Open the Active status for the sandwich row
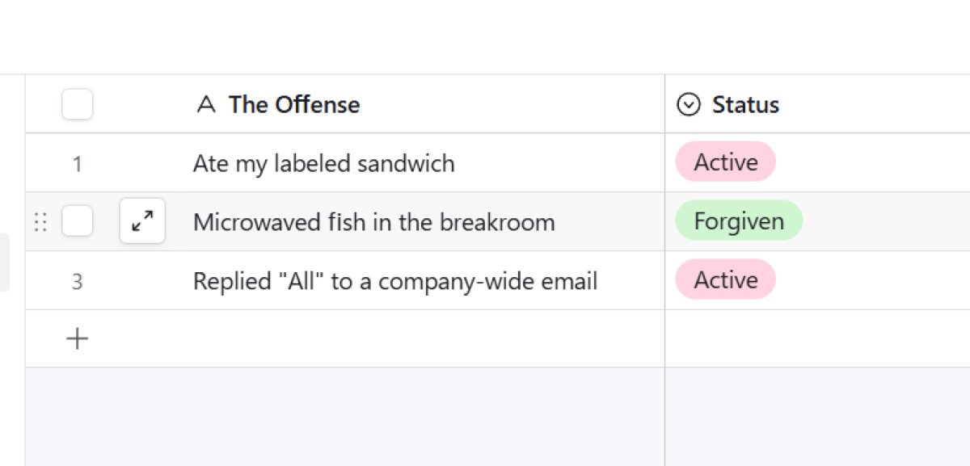This screenshot has height=466, width=970. click(726, 162)
